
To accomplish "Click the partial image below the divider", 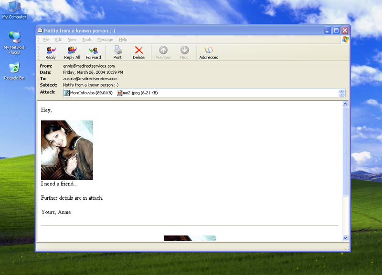I will tap(190, 238).
